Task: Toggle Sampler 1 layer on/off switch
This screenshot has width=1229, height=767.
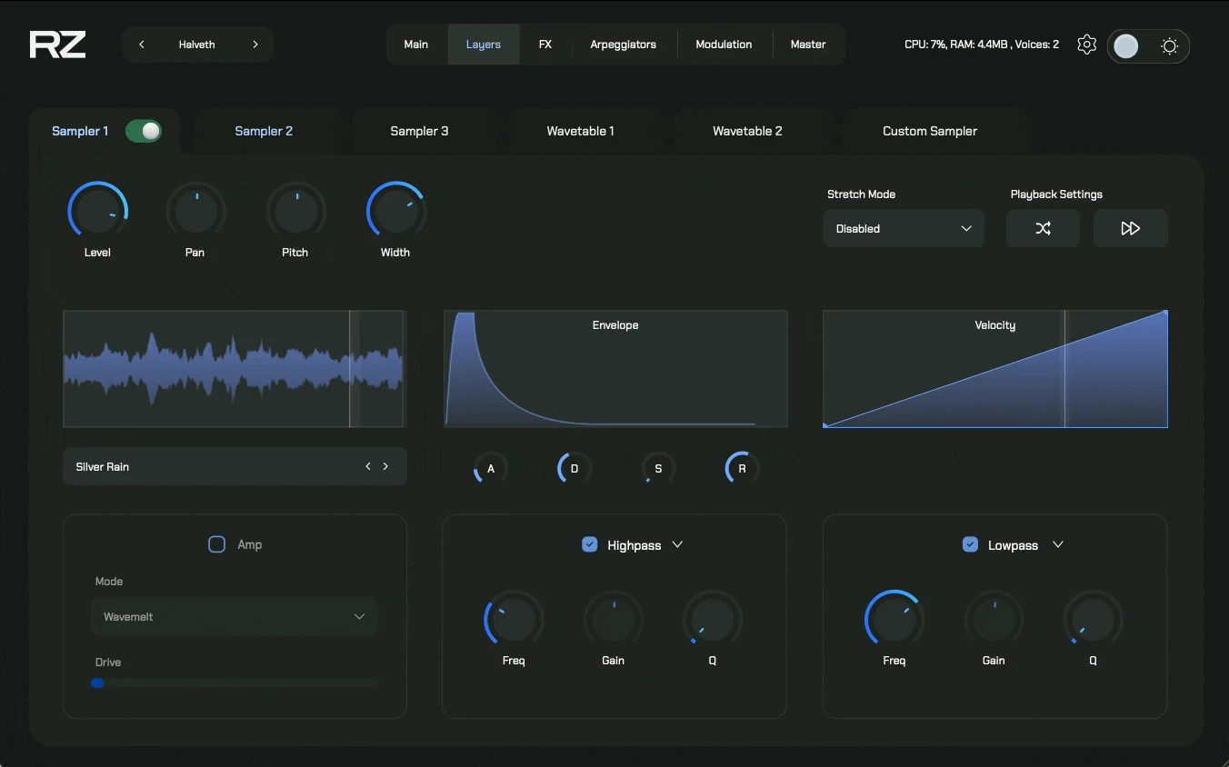Action: (x=144, y=131)
